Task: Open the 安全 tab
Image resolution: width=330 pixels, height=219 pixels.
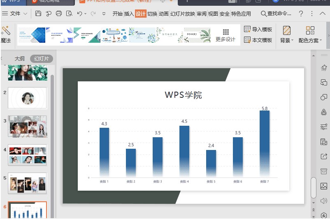Action: [x=225, y=14]
